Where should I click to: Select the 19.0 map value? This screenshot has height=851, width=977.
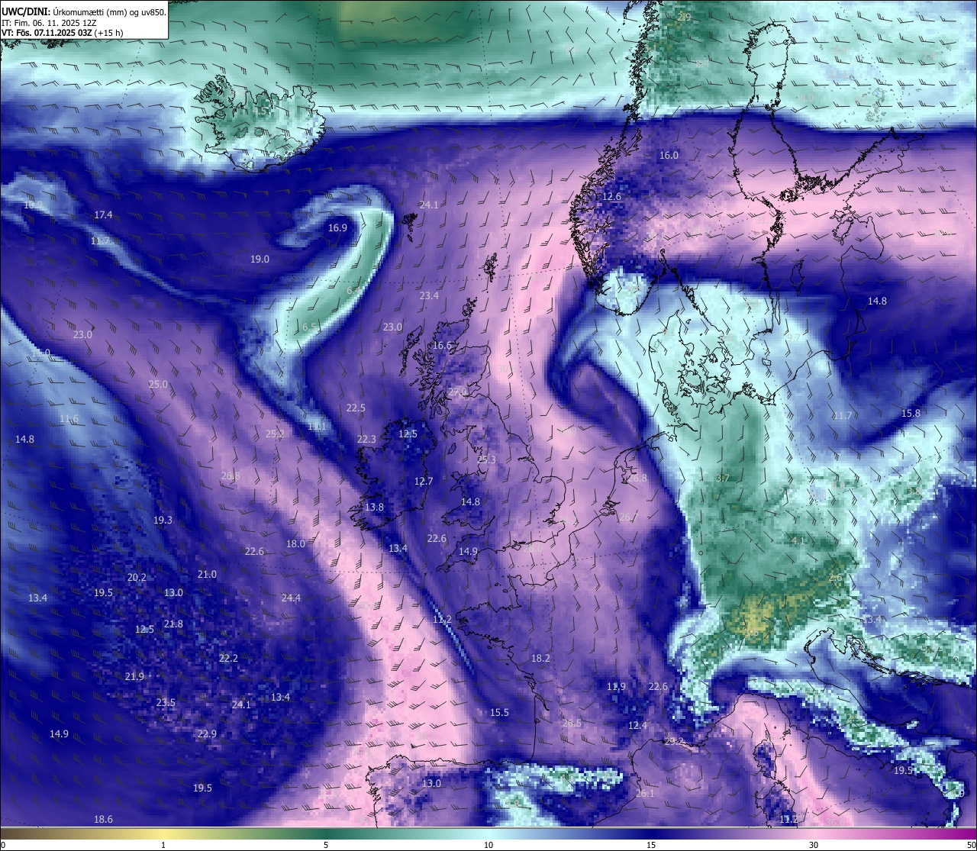pyautogui.click(x=260, y=259)
